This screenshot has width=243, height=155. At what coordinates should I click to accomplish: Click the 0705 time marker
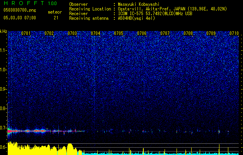pos(119,33)
